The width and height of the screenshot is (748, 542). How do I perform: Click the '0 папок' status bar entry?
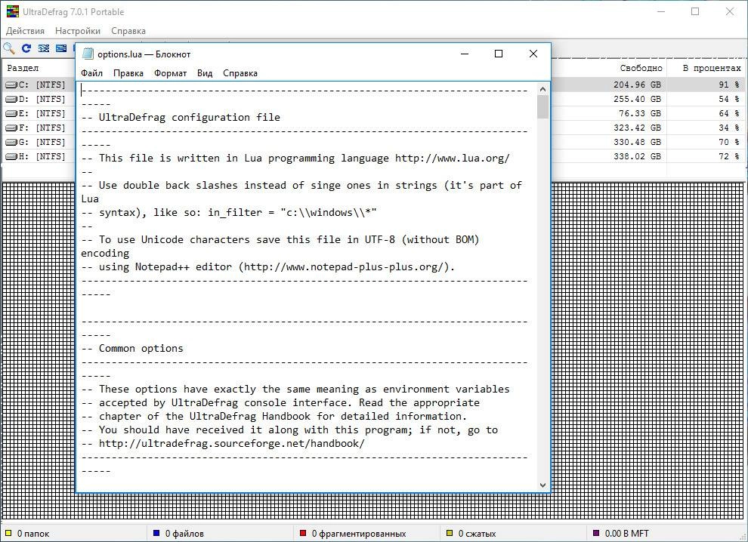click(33, 534)
